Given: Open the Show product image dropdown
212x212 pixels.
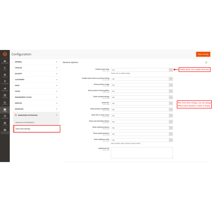Looking at the screenshot, I should (x=142, y=85).
